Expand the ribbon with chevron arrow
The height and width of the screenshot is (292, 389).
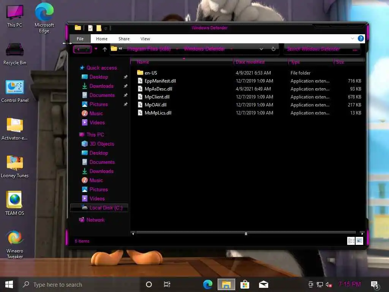pyautogui.click(x=352, y=38)
